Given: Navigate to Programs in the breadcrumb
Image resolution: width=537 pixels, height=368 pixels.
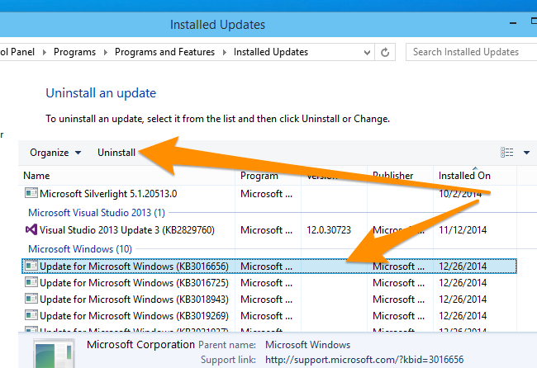Looking at the screenshot, I should click(74, 51).
